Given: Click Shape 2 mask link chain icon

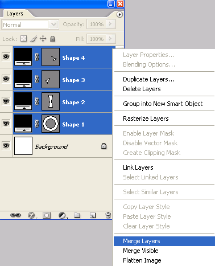Looking at the screenshot, I should click(x=37, y=101).
